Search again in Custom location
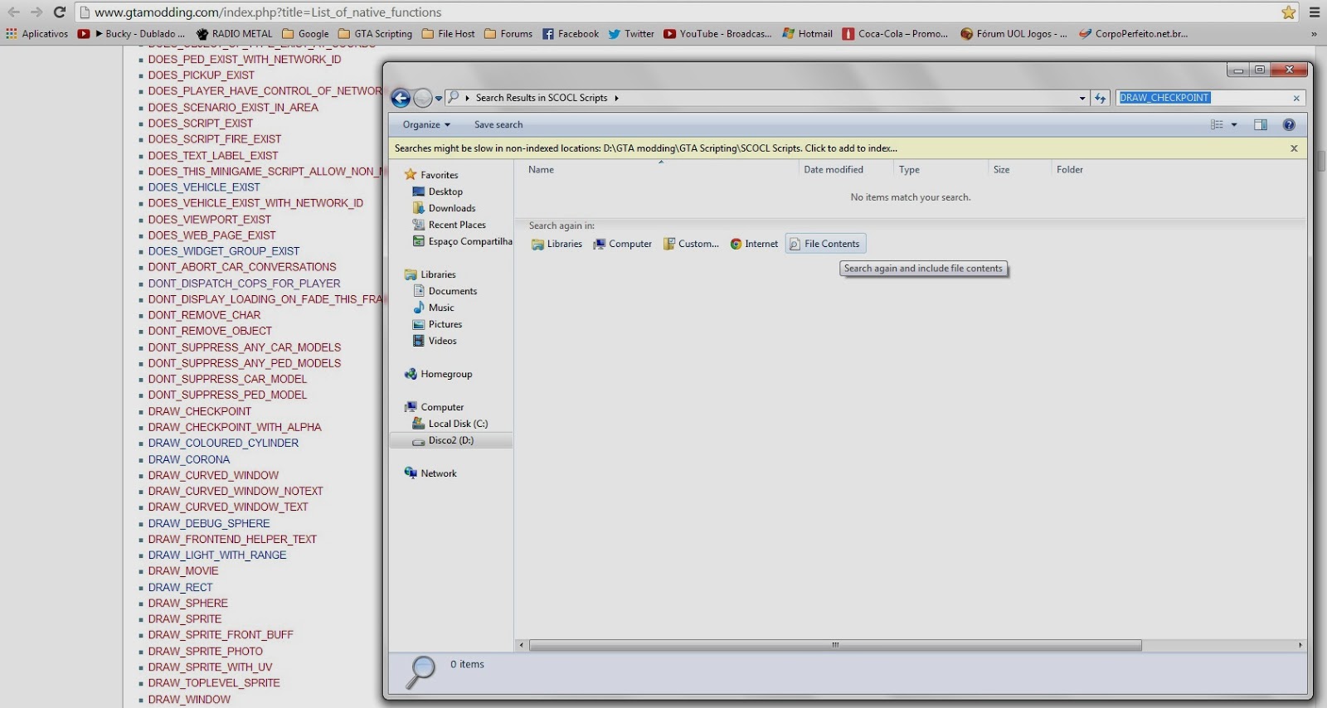The width and height of the screenshot is (1327, 708). click(691, 244)
